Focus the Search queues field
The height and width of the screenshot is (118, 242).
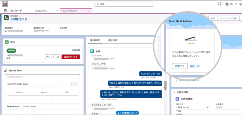tap(43, 77)
